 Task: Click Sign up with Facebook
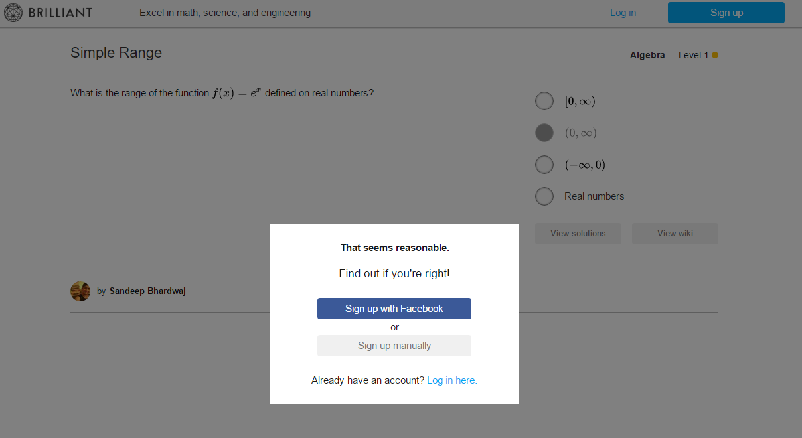point(394,309)
